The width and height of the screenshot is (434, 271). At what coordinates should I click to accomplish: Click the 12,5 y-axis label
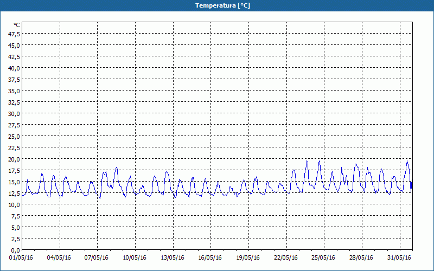[15, 193]
